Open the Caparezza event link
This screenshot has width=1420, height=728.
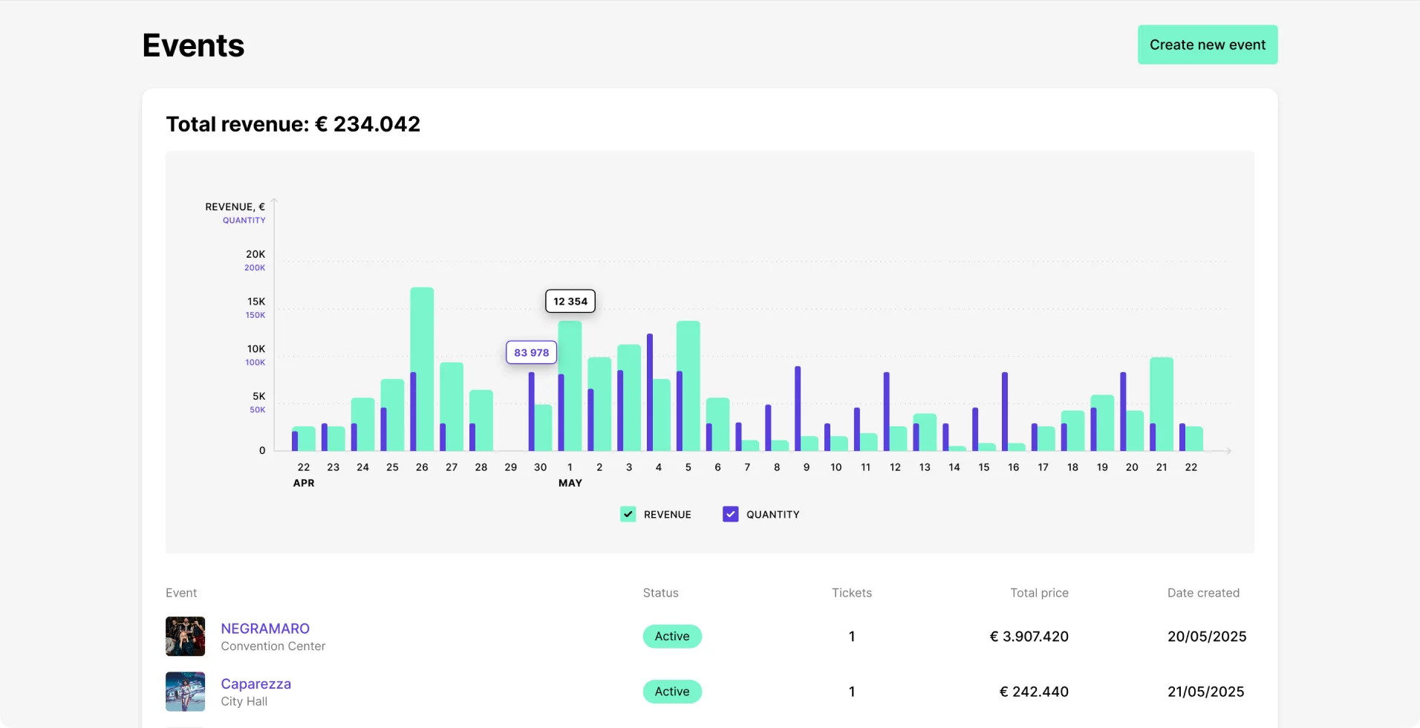[256, 683]
